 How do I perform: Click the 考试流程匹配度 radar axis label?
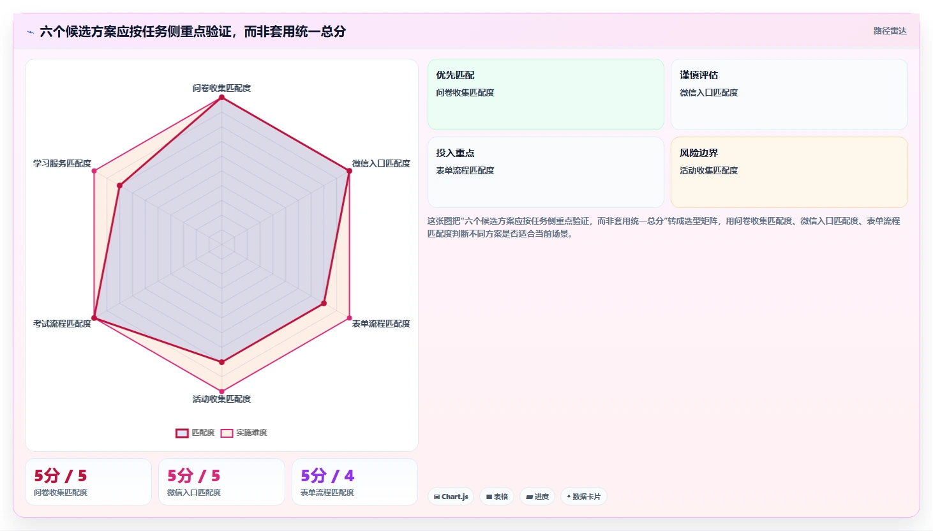pos(62,324)
